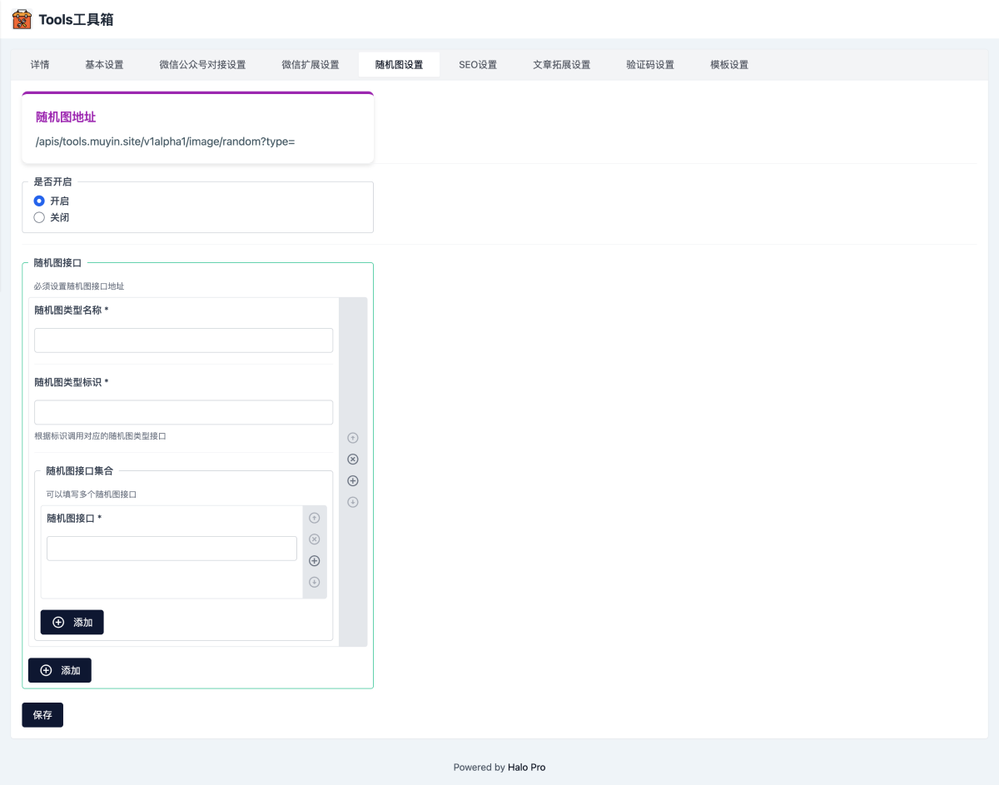Select the 开启 radio option
The width and height of the screenshot is (999, 785).
pyautogui.click(x=39, y=201)
